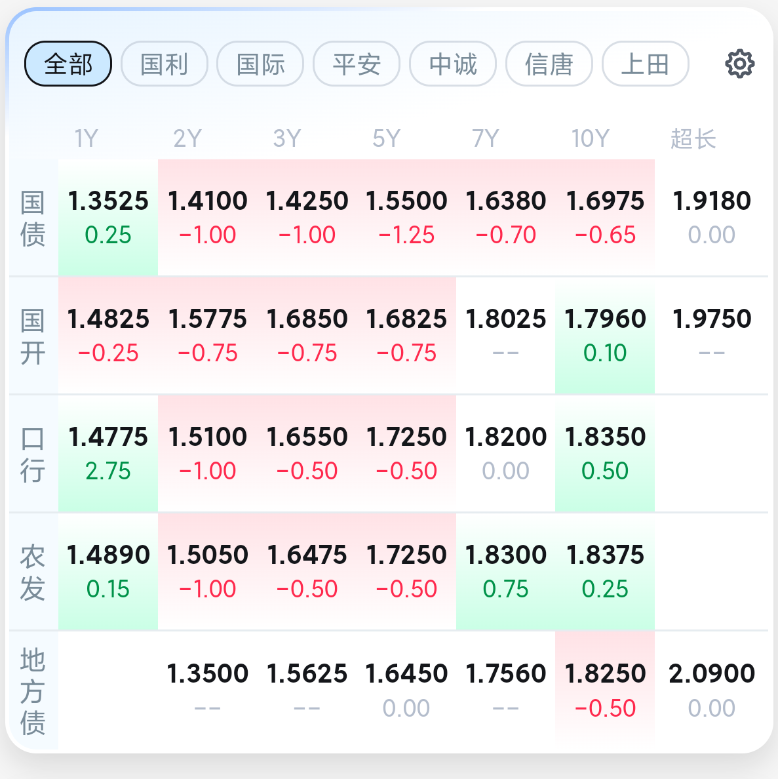778x779 pixels.
Task: Select the 中诚 tab
Action: [453, 64]
